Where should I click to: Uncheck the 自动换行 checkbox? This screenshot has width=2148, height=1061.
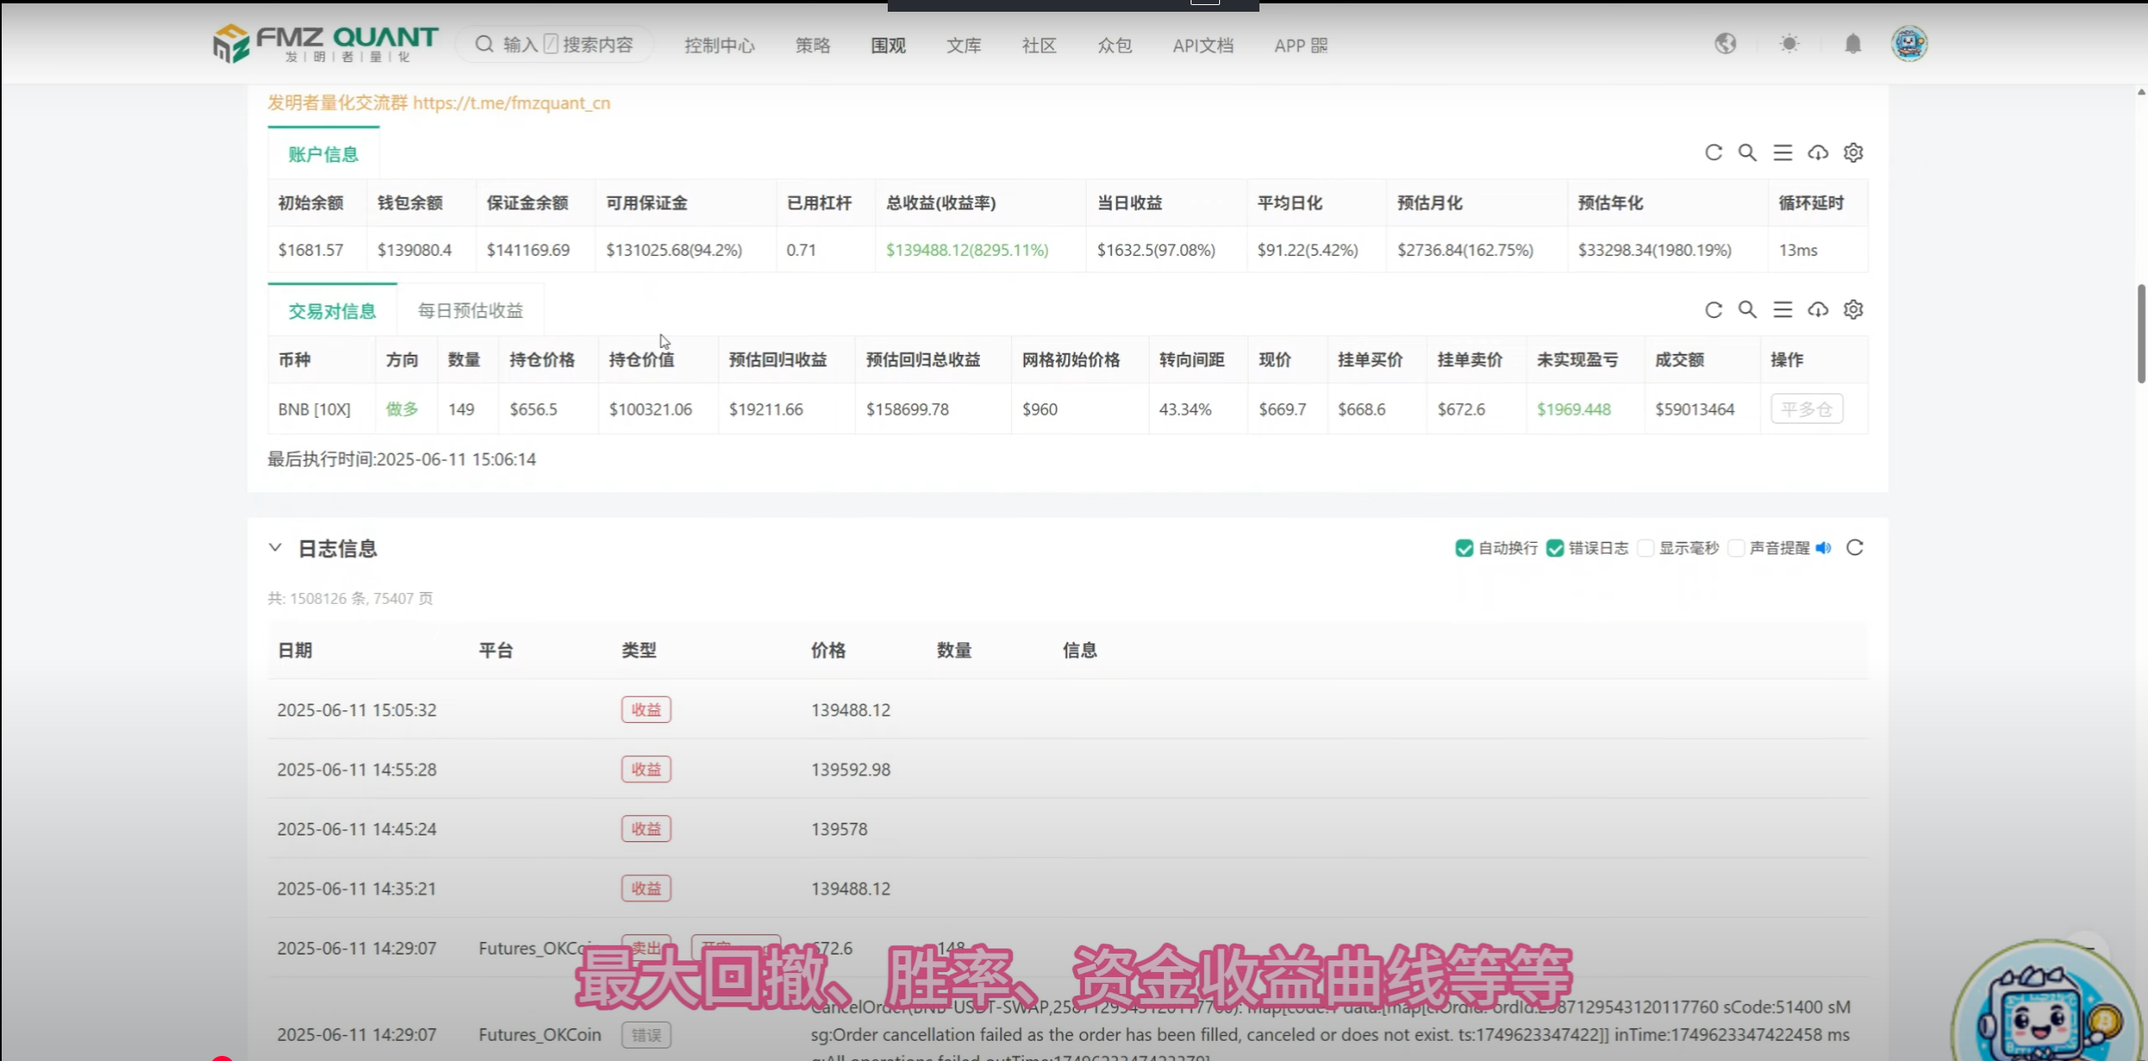pyautogui.click(x=1464, y=549)
